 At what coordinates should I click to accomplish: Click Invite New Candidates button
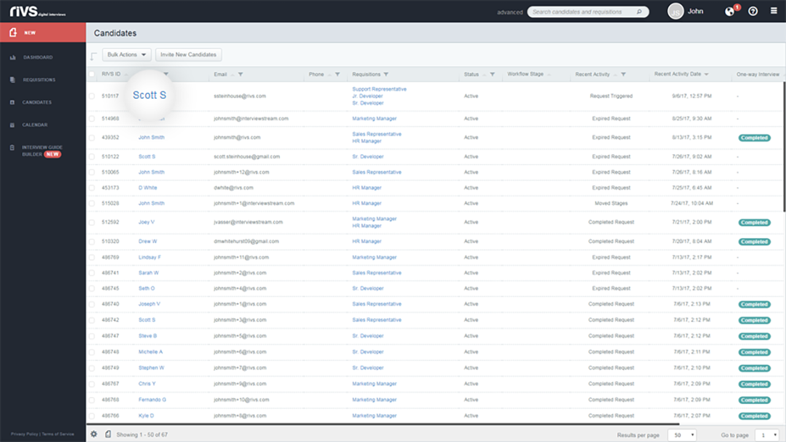(189, 55)
